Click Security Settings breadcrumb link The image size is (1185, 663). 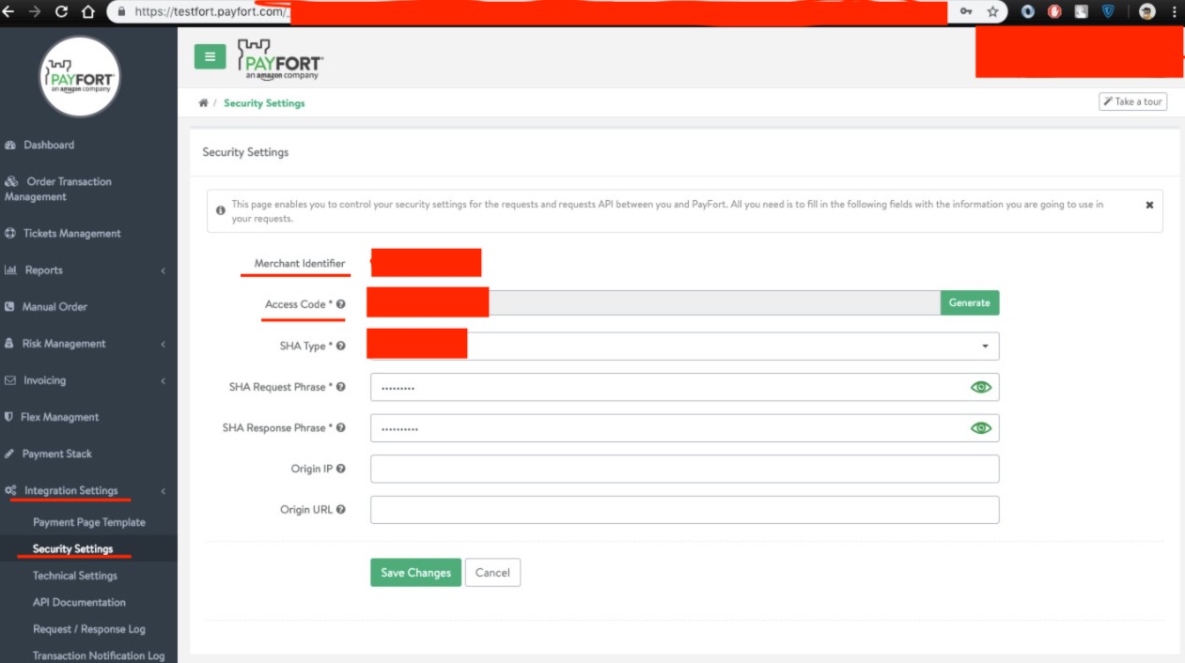pos(264,103)
